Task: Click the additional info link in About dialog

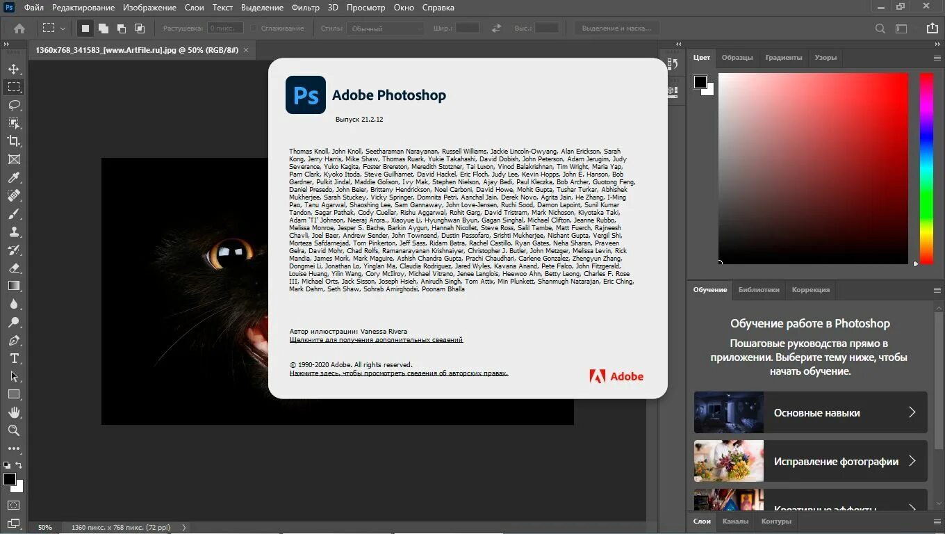Action: [376, 340]
